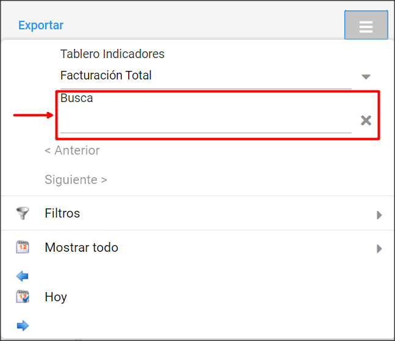The width and height of the screenshot is (395, 341).
Task: Click the Tablero Indicadores label
Action: (112, 54)
